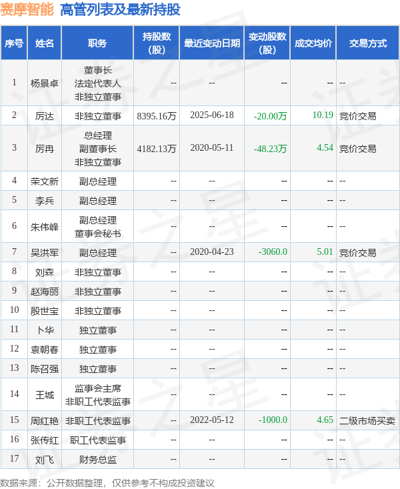The width and height of the screenshot is (400, 489).
Task: Click the 职工代表监事 position in 张传红's row
Action: coord(97,440)
